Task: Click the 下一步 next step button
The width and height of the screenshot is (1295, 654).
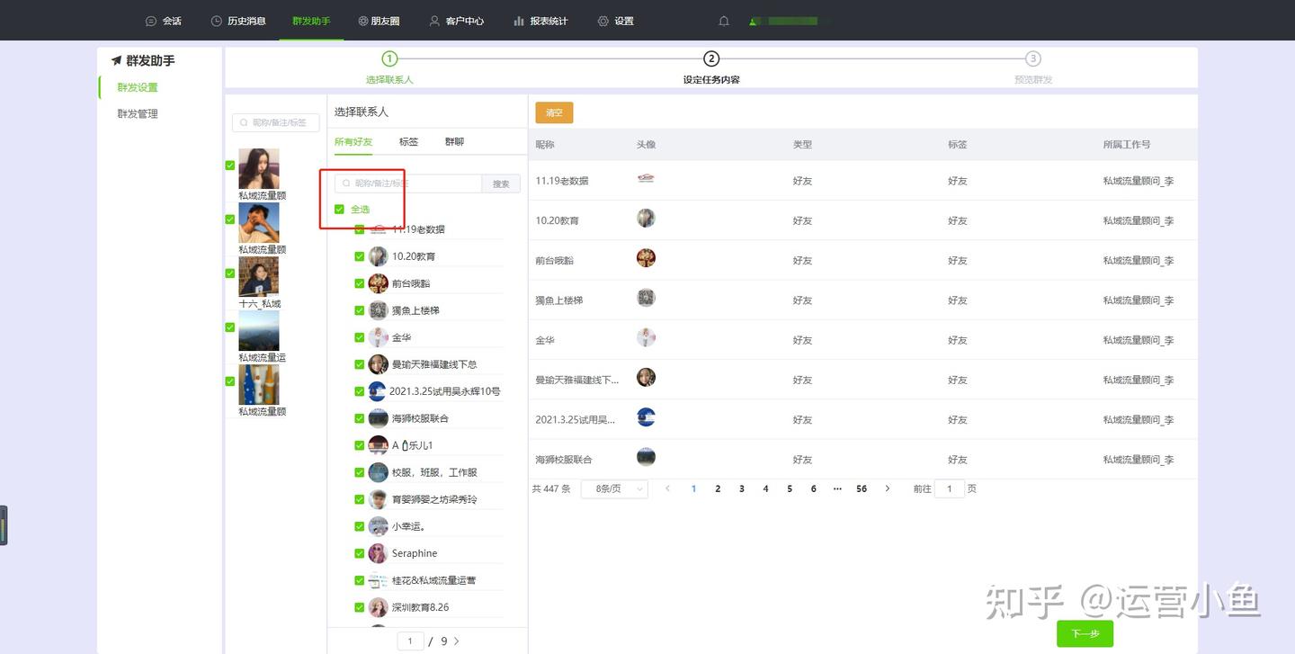Action: click(x=1085, y=633)
